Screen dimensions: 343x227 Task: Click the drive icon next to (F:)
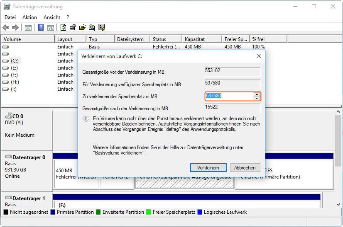click(5, 75)
